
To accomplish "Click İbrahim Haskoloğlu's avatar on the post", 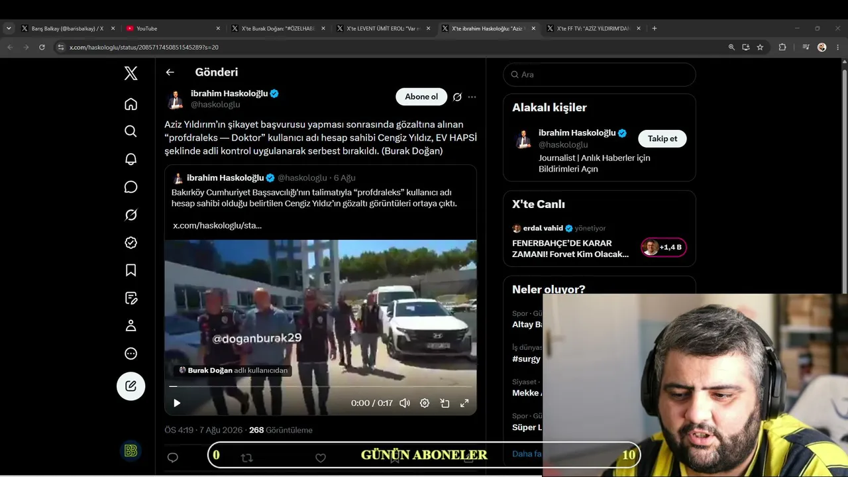I will [176, 99].
